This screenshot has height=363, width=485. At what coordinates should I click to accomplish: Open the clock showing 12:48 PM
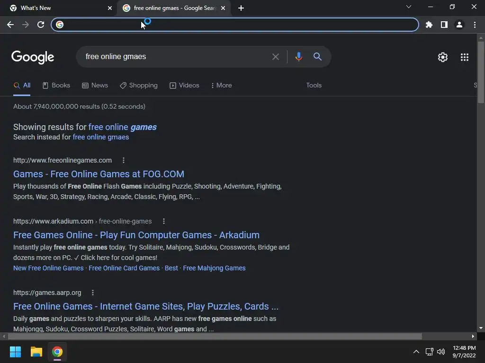[x=464, y=352]
